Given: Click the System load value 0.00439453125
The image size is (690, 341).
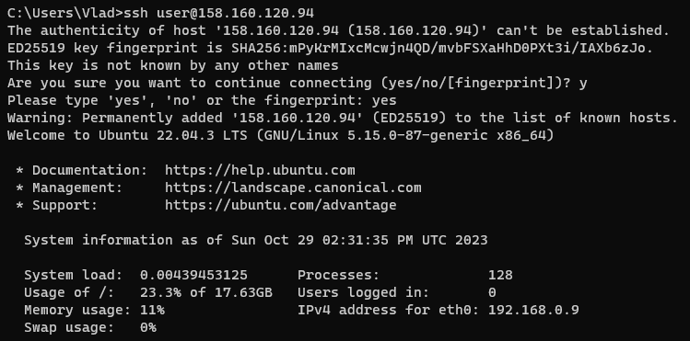Looking at the screenshot, I should click(193, 275).
